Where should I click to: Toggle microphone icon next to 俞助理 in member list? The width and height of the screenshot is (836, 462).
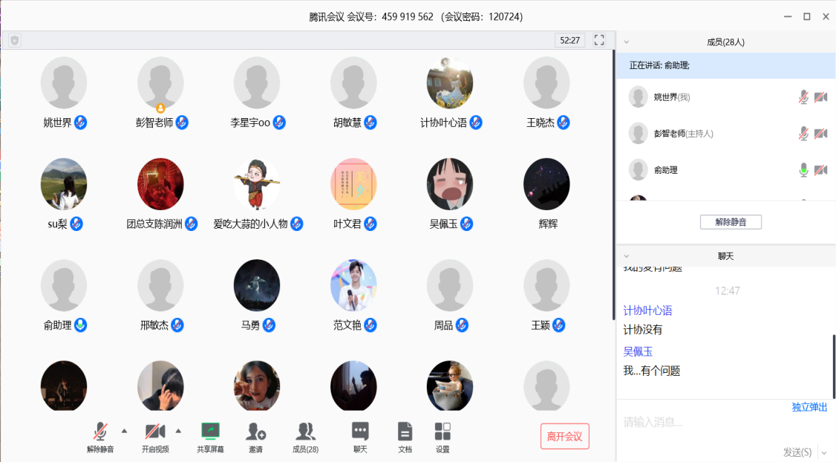tap(803, 170)
